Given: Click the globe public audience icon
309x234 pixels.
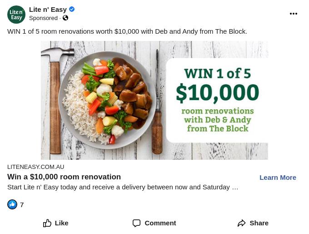Looking at the screenshot, I should pos(65,18).
